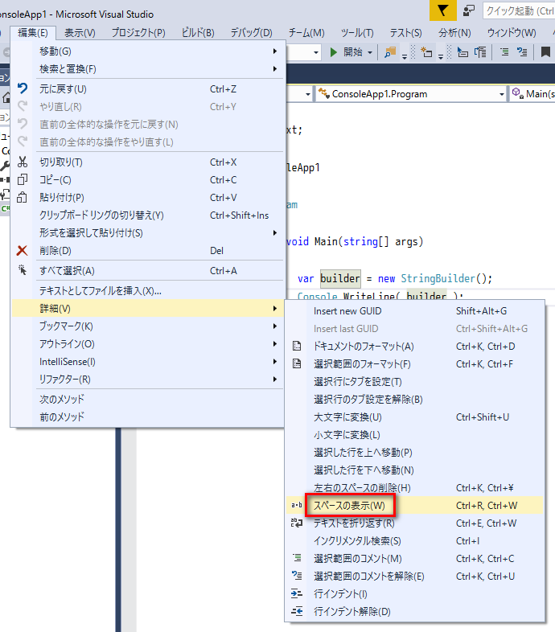This screenshot has width=555, height=632.
Task: Click the decrease indent icon beside 行インデント解除
Action: tap(297, 611)
